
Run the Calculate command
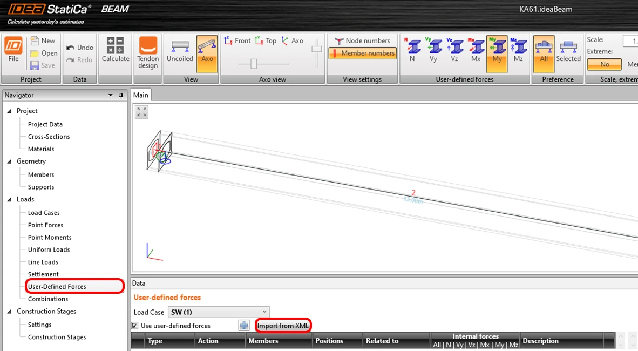[116, 50]
